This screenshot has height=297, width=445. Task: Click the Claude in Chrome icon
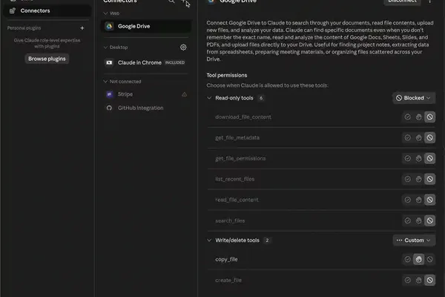pyautogui.click(x=109, y=62)
